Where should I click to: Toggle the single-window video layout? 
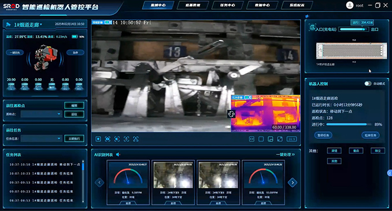(x=261, y=139)
